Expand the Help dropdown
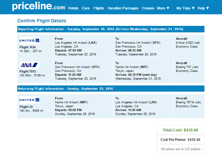 [203, 8]
